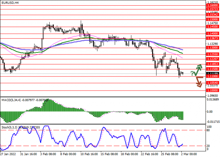
Task: Select the 1.11000 price level label
Action: pyautogui.click(x=213, y=76)
